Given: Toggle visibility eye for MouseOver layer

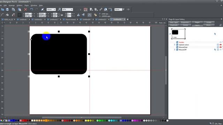Looking at the screenshot, I should tap(221, 47).
